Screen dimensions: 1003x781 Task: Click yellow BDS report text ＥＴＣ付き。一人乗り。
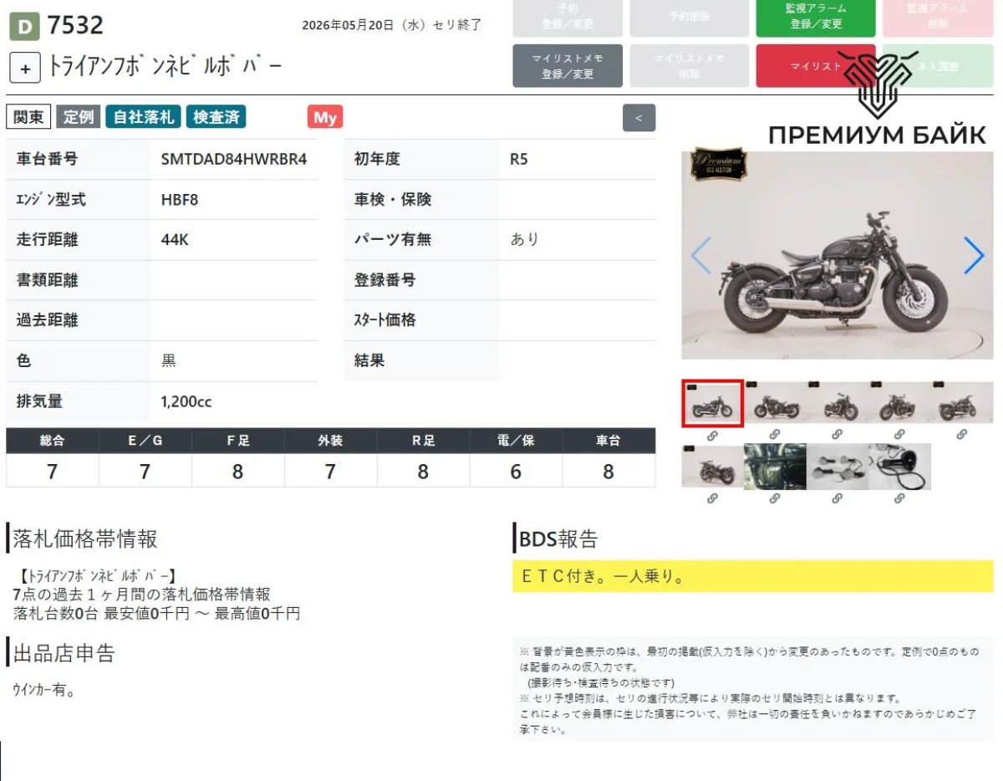point(603,577)
